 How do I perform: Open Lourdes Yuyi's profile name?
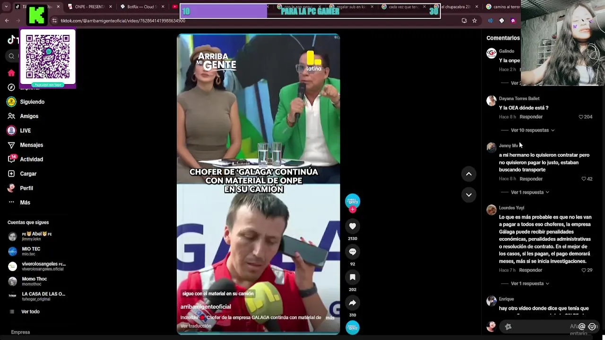coord(511,208)
